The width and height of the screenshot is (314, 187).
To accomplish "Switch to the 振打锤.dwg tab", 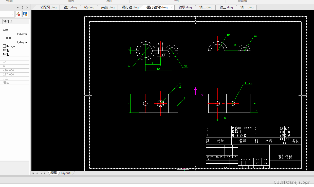I will (130, 7).
